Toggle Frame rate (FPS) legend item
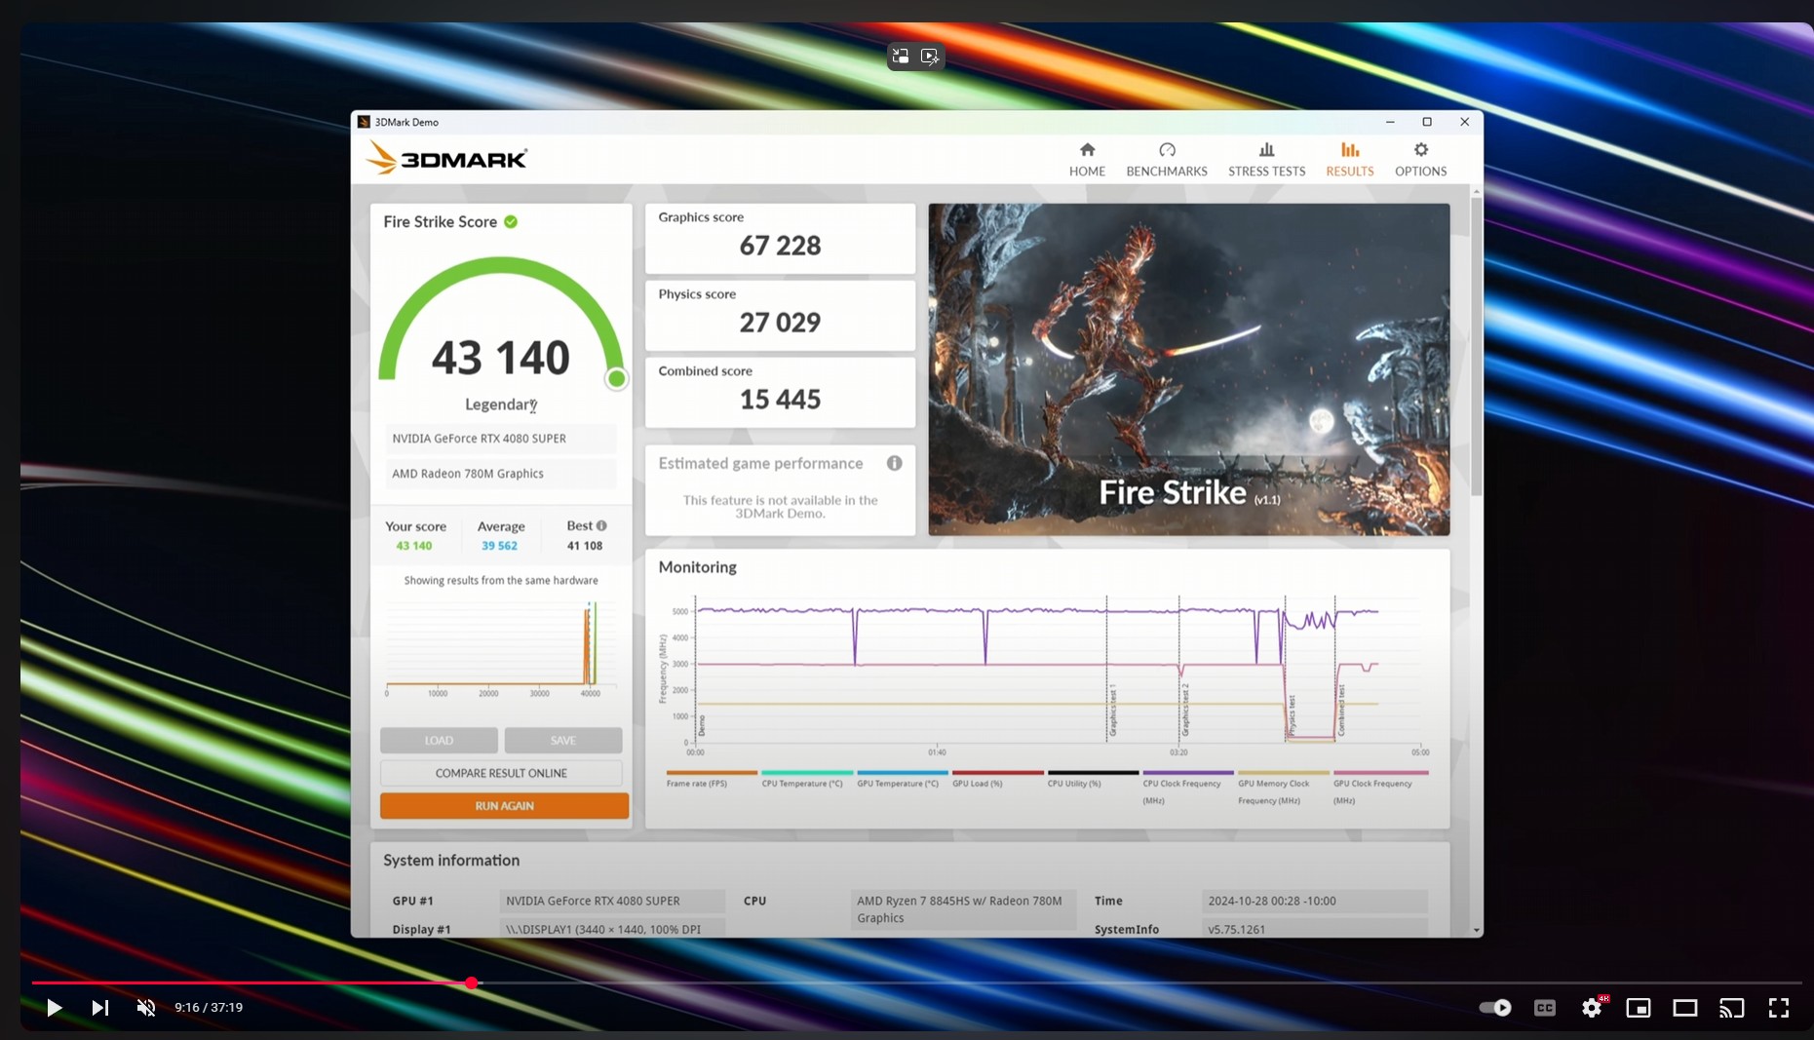The image size is (1814, 1040). point(712,780)
